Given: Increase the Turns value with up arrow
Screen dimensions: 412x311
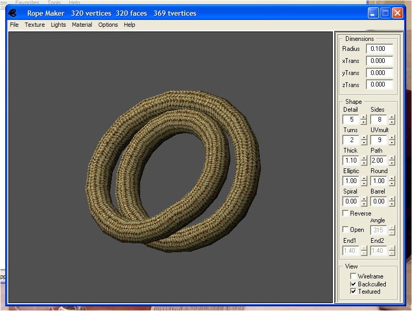Looking at the screenshot, I should tap(364, 138).
